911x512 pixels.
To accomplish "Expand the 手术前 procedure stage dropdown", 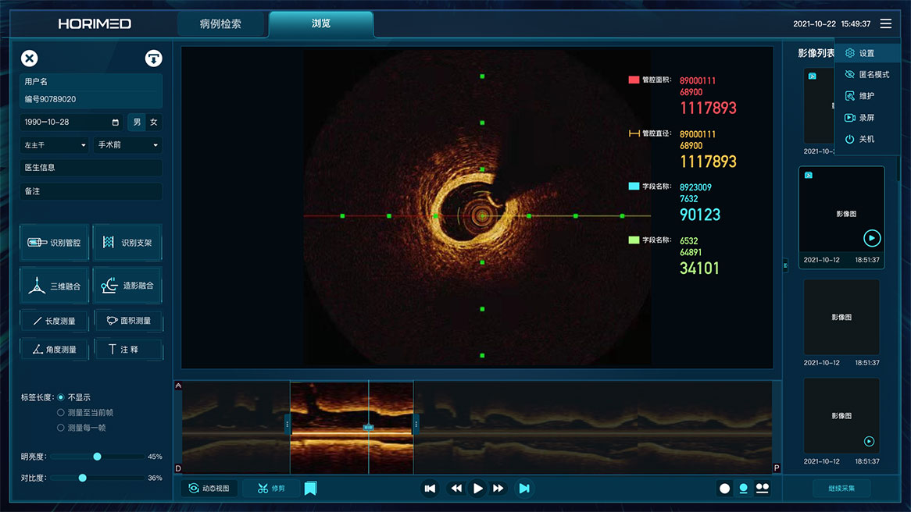I will pyautogui.click(x=128, y=145).
